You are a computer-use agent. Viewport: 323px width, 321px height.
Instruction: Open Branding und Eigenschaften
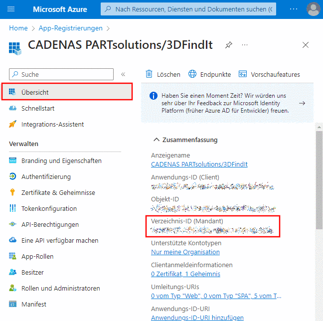[61, 160]
